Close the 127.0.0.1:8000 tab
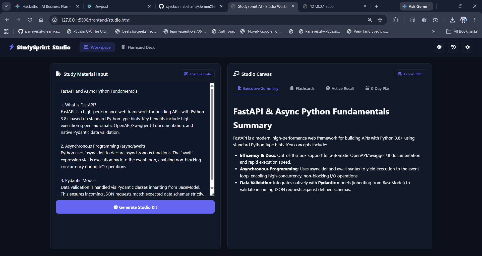Viewport: 482px width, 256px height. click(365, 6)
